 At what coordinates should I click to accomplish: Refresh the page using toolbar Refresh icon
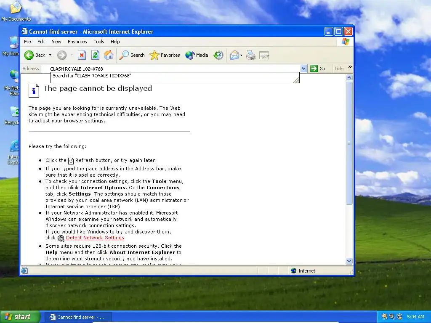pos(95,55)
